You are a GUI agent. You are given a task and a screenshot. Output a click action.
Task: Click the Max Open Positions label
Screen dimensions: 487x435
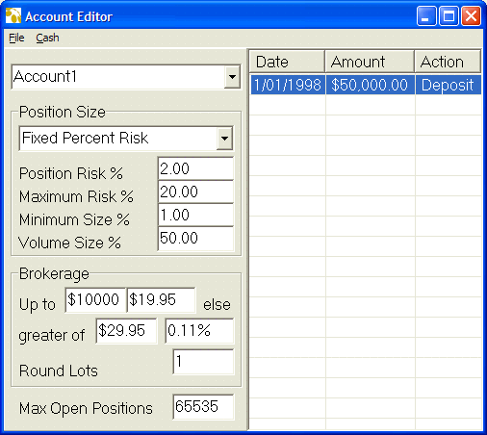86,408
